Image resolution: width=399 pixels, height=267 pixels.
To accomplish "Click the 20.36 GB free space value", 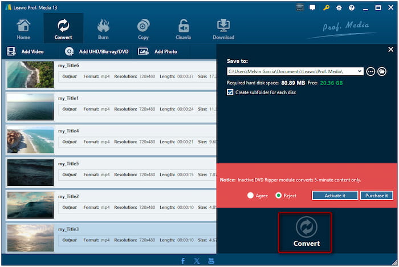I will point(331,83).
